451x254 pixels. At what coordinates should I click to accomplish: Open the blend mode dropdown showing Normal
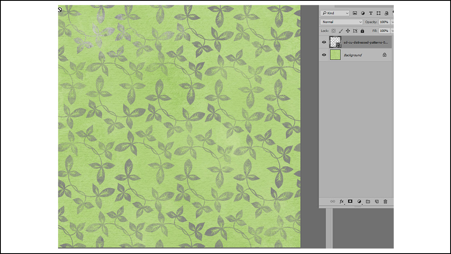pyautogui.click(x=340, y=22)
